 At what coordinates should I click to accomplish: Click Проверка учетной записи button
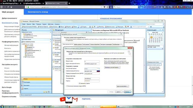click(112, 67)
